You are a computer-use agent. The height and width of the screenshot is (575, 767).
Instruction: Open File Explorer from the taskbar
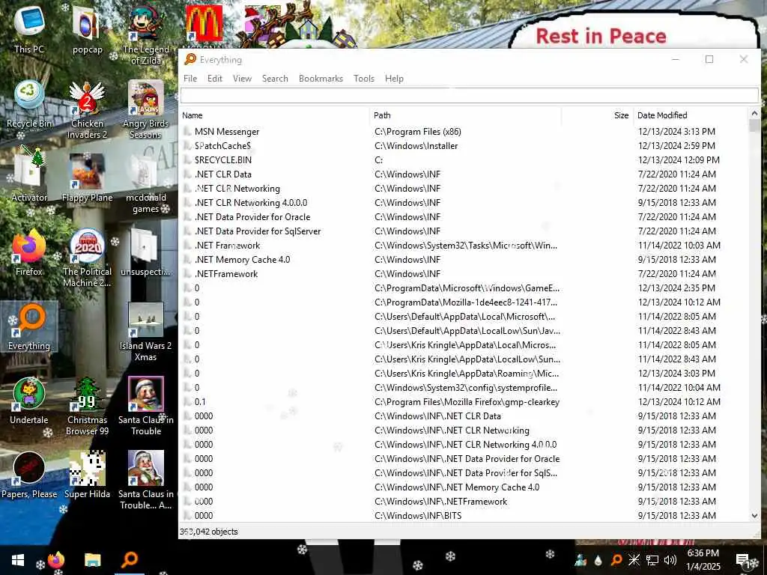[92, 560]
